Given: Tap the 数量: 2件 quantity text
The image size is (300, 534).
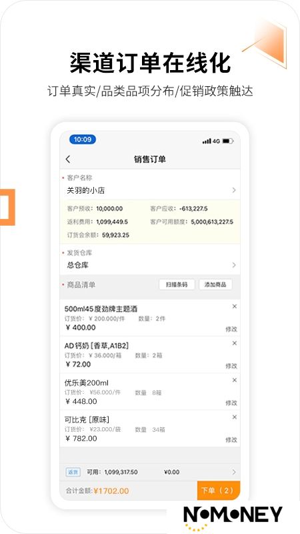Looking at the screenshot, I should (152, 319).
